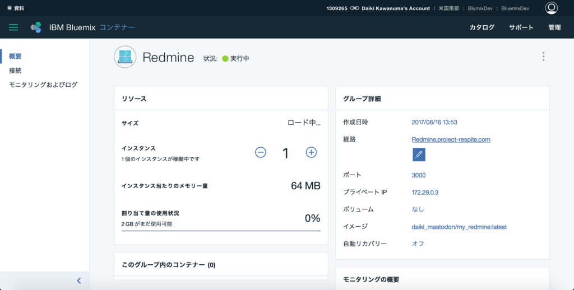Click the green running status indicator
Image resolution: width=574 pixels, height=290 pixels.
(225, 59)
